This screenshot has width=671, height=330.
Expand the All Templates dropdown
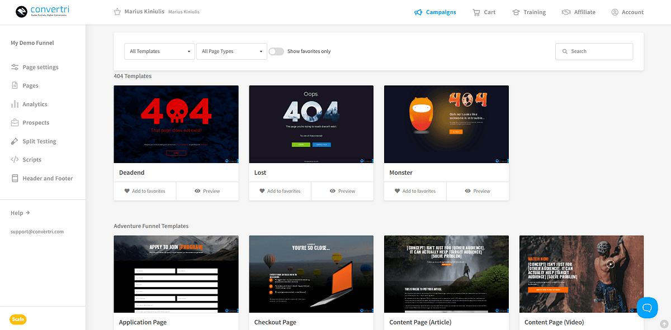tap(159, 51)
